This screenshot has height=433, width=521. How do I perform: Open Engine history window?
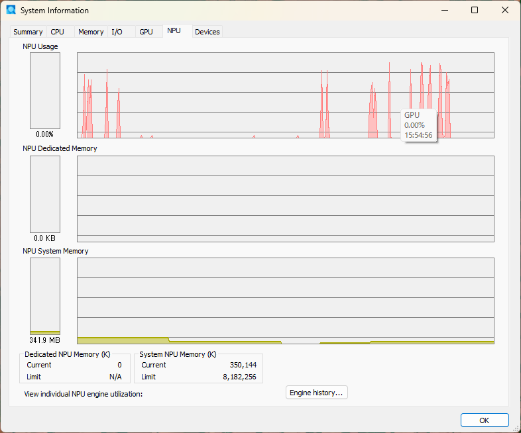316,393
